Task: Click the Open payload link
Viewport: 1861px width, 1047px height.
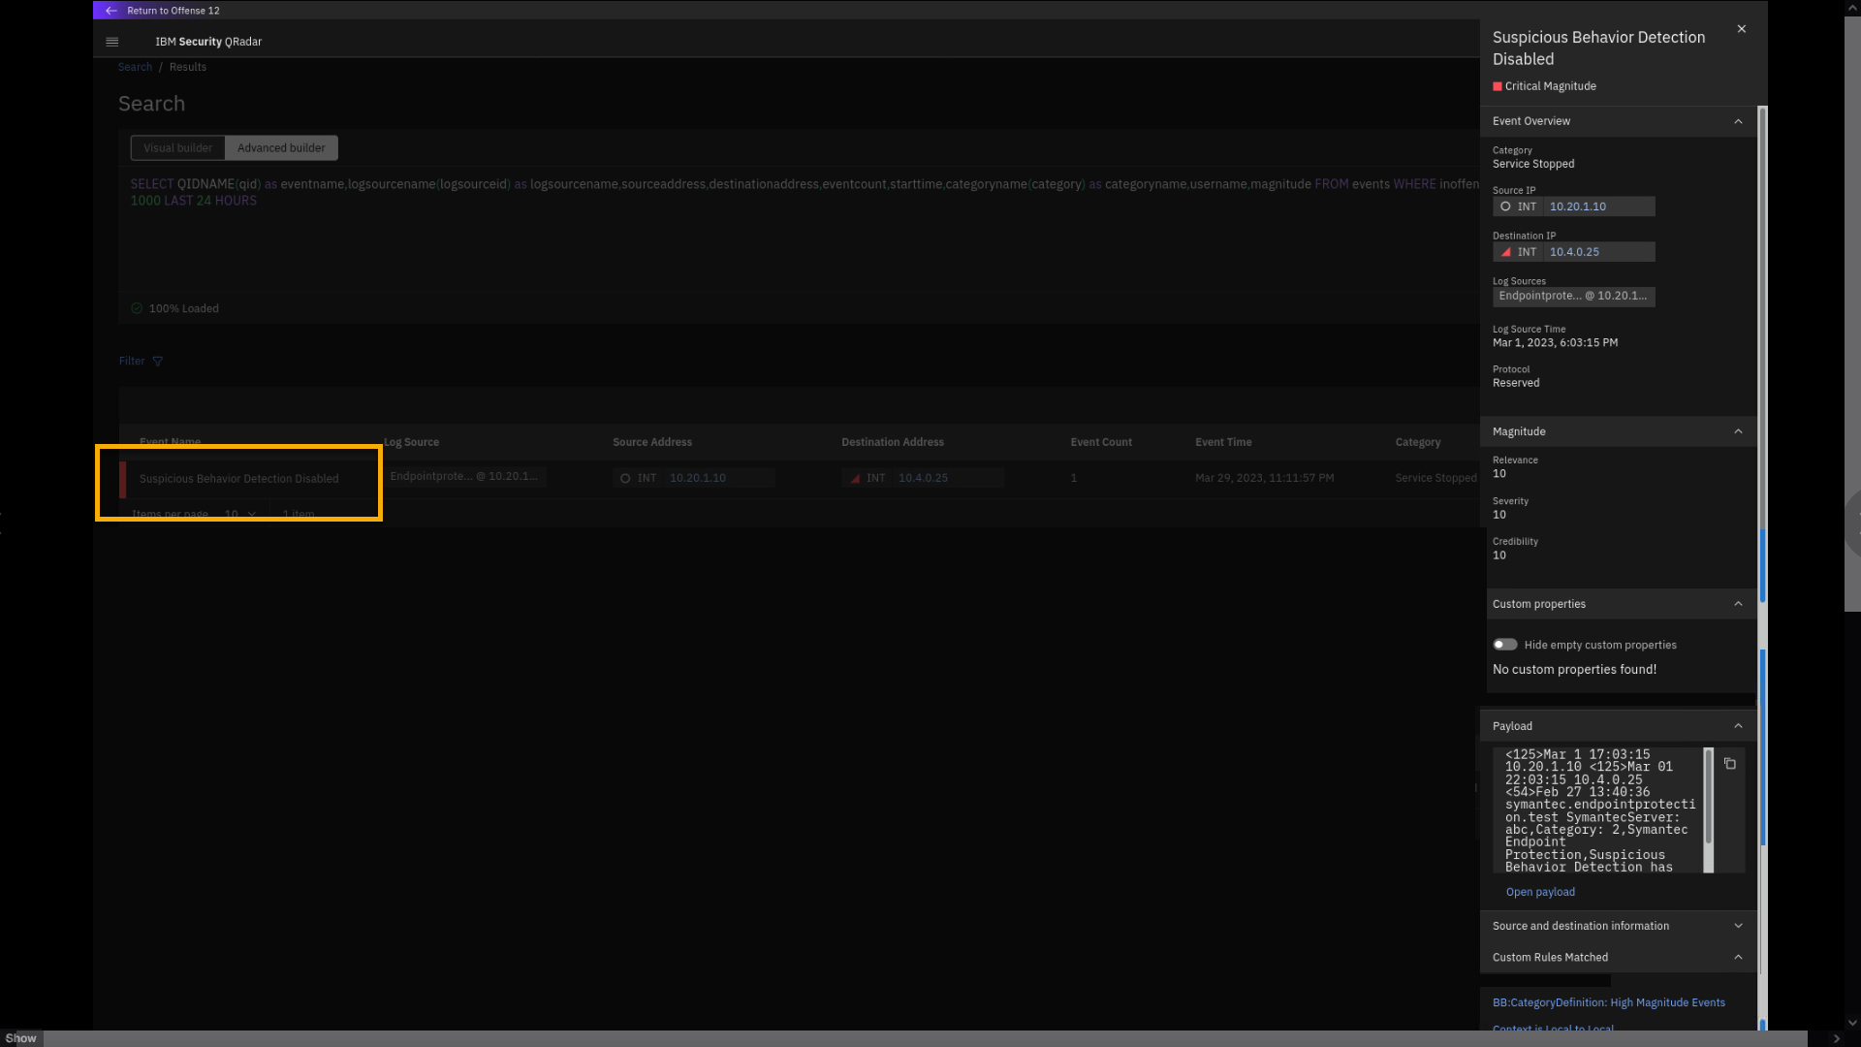Action: (x=1540, y=892)
